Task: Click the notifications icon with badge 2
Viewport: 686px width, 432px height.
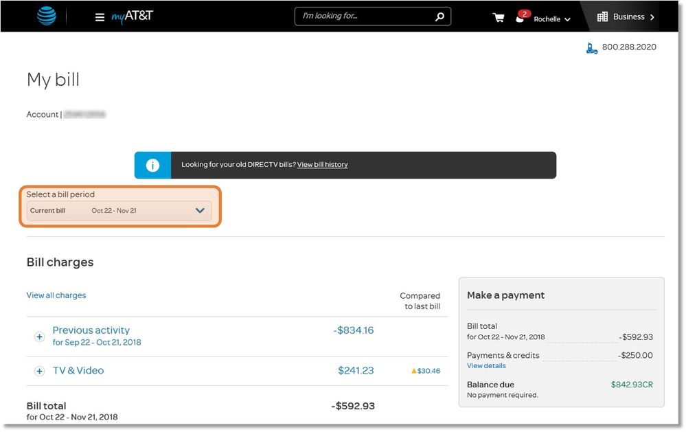Action: pyautogui.click(x=521, y=17)
